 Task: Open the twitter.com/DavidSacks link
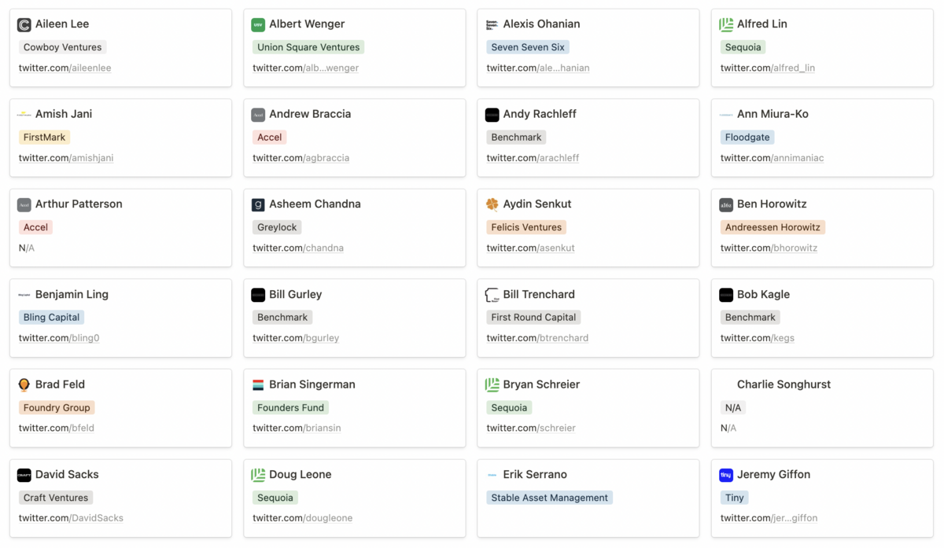71,518
